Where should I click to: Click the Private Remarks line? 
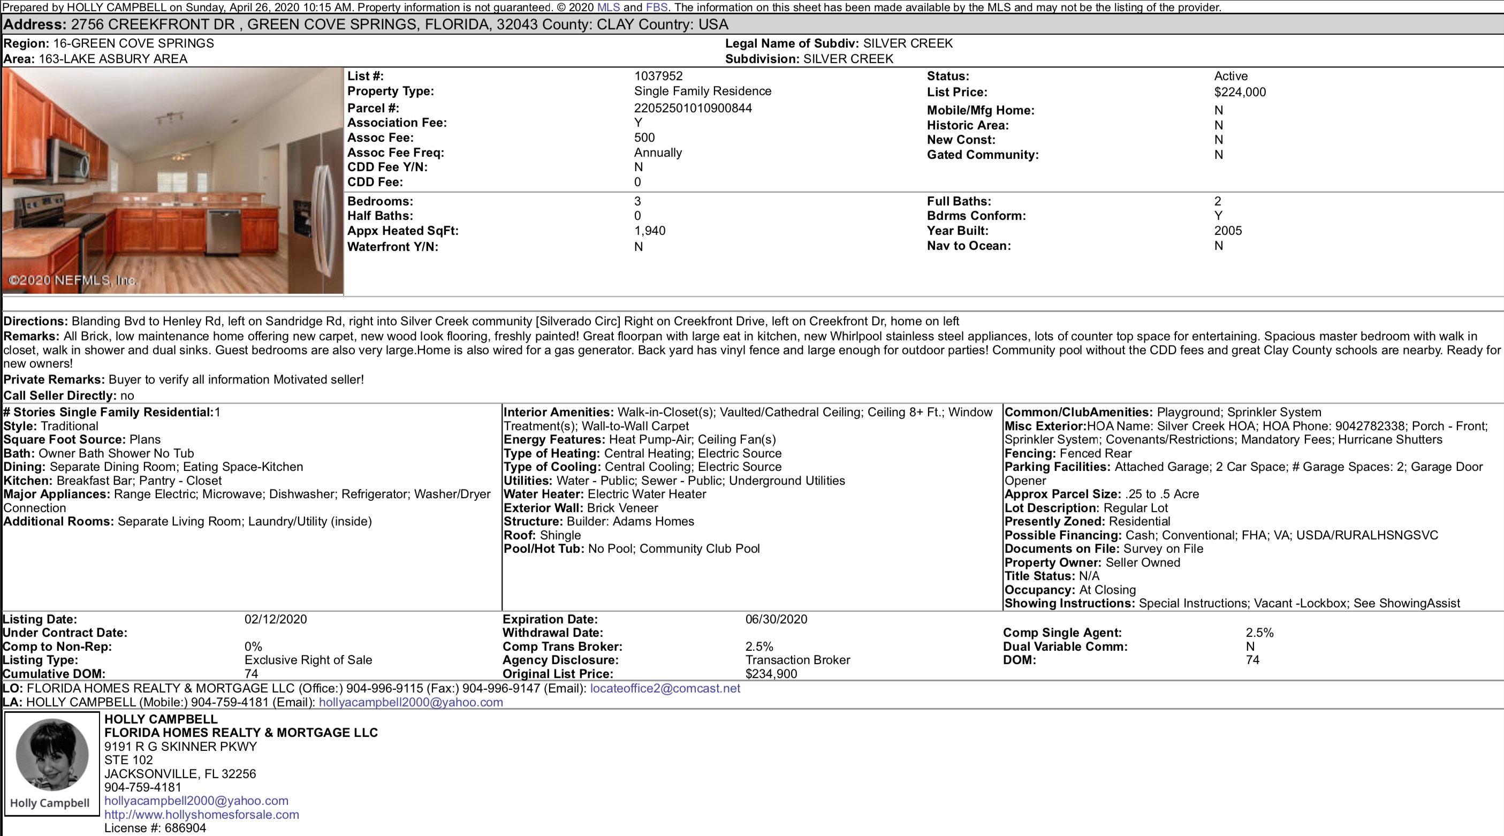click(x=184, y=380)
